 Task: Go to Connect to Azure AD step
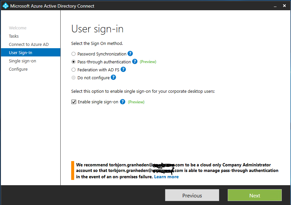point(29,45)
